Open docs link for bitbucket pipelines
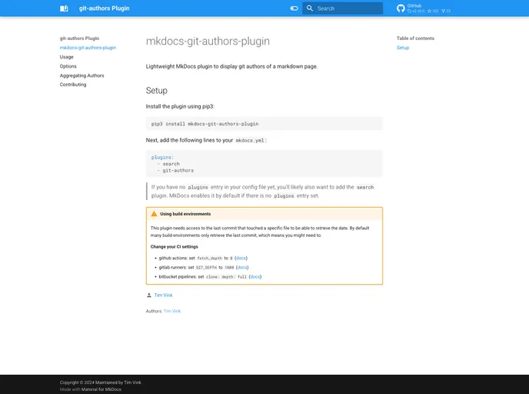 tap(255, 277)
